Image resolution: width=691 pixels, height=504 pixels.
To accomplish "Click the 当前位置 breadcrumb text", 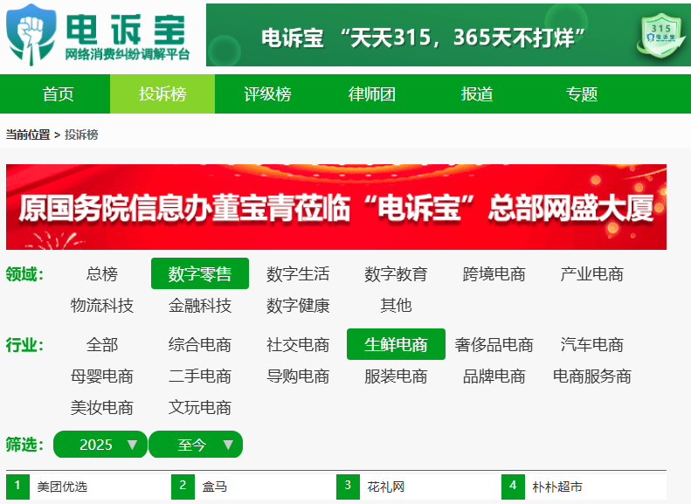I will (28, 135).
